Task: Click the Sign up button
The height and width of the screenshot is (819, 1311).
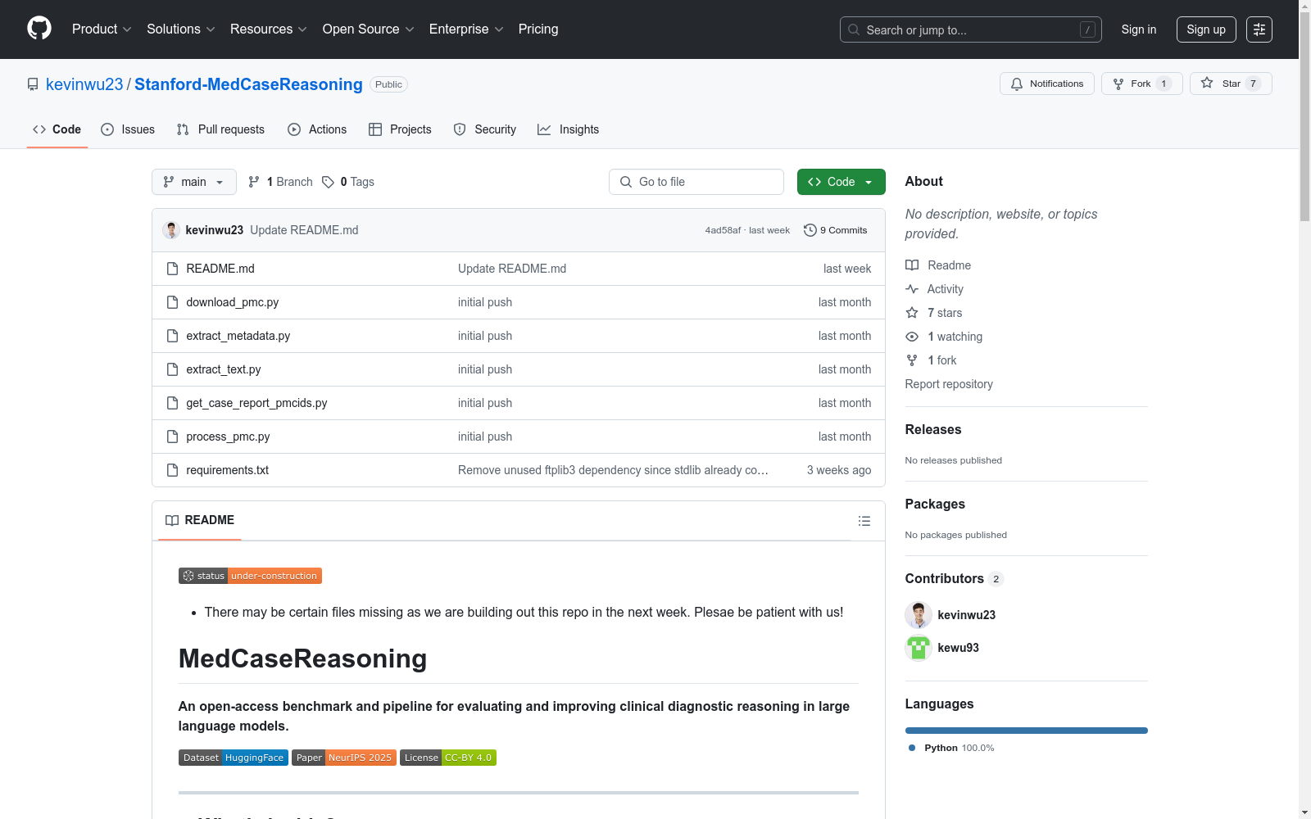Action: tap(1206, 29)
